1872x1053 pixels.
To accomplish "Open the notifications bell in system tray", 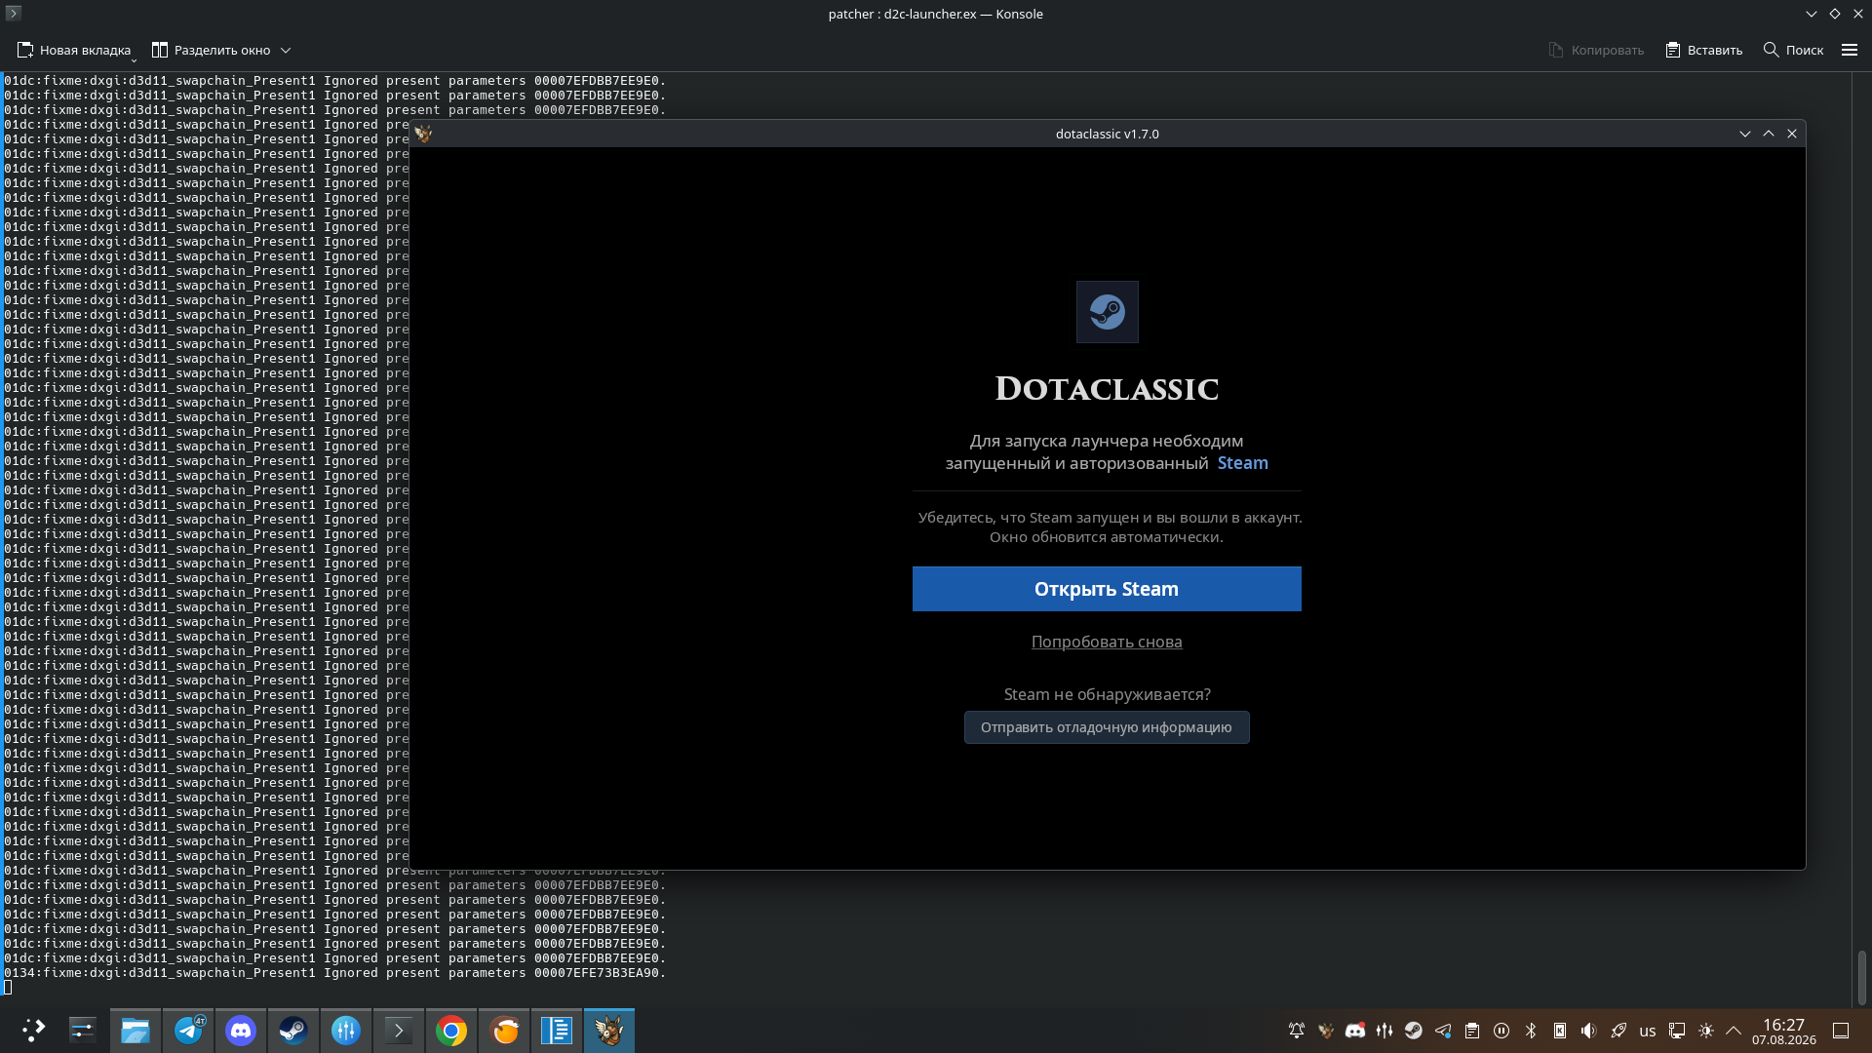I will (1297, 1031).
